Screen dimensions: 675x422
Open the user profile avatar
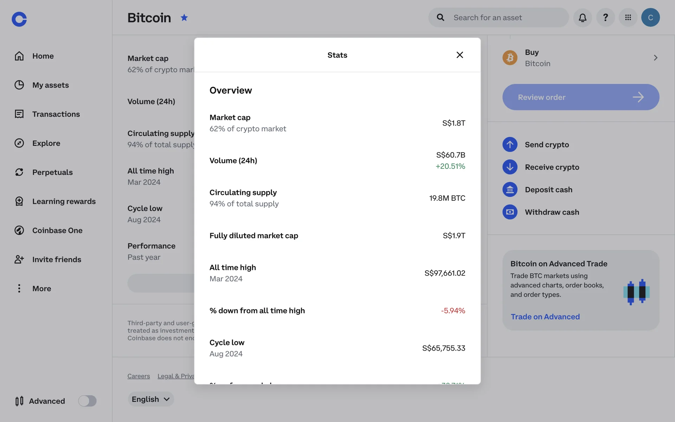(x=650, y=18)
